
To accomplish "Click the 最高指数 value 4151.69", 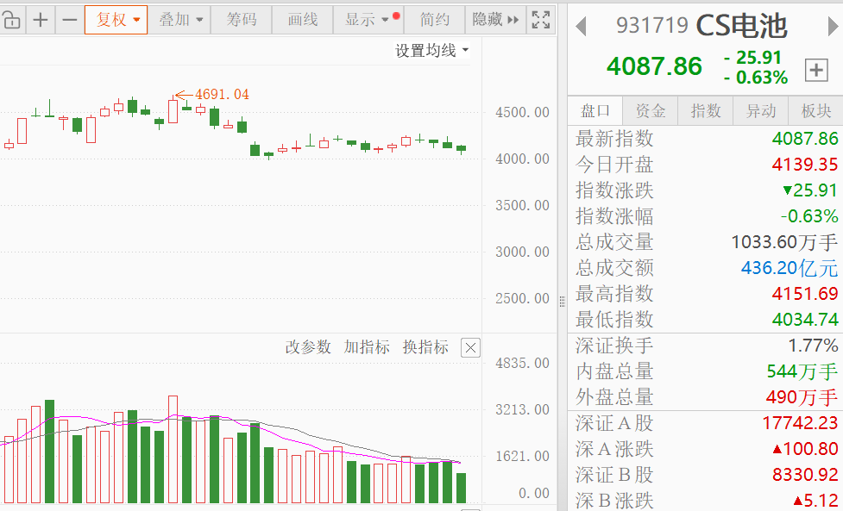I will coord(805,294).
